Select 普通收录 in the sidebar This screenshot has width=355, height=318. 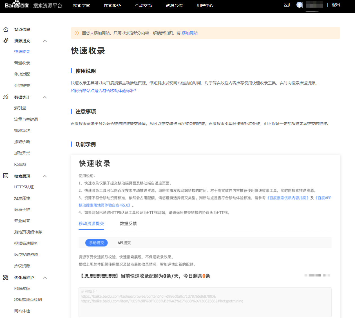[x=22, y=63]
